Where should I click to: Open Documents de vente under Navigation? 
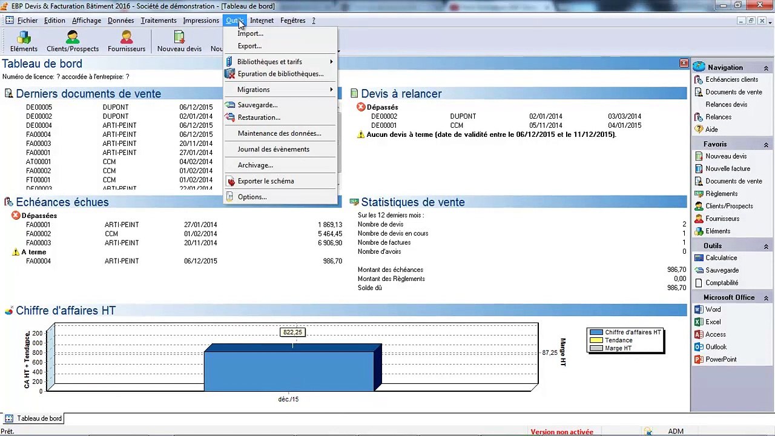(728, 92)
